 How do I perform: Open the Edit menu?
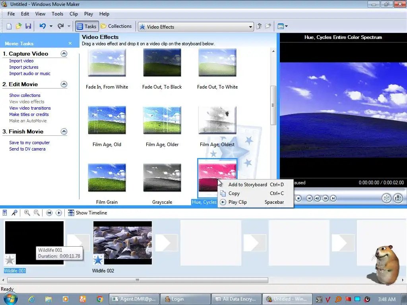pyautogui.click(x=25, y=14)
